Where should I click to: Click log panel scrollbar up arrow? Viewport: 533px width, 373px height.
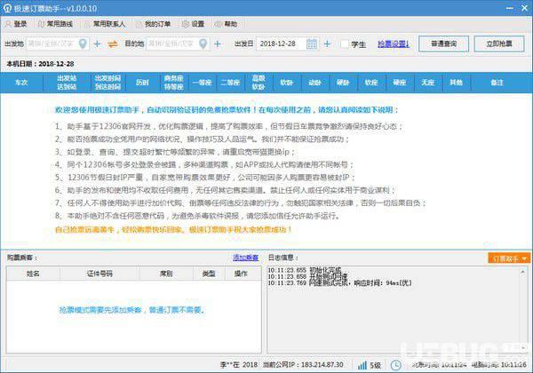[523, 272]
